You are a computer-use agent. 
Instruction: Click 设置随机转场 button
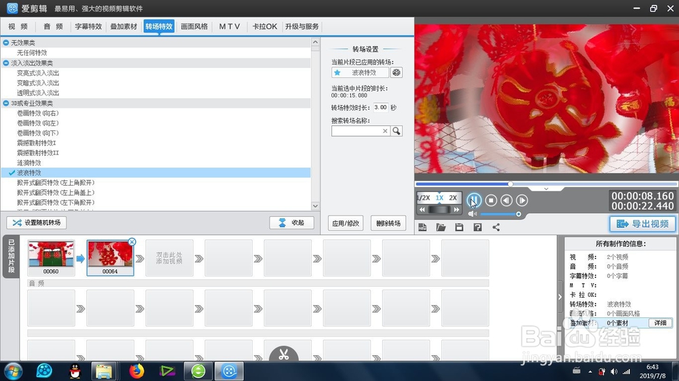[37, 223]
